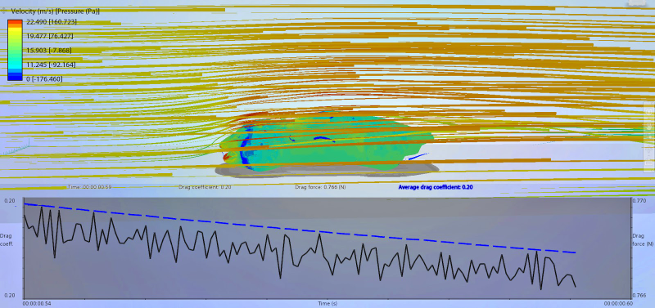
Task: Click the Drag coefficient 0.20 readout
Action: pyautogui.click(x=205, y=187)
